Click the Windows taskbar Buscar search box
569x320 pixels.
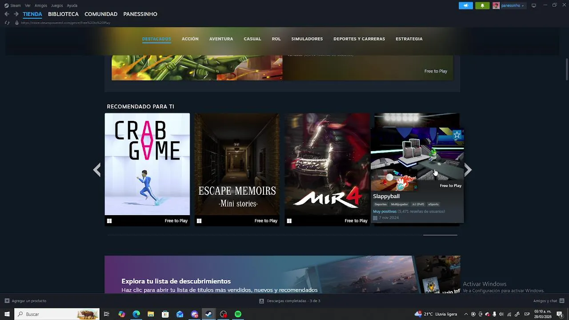[x=57, y=314]
